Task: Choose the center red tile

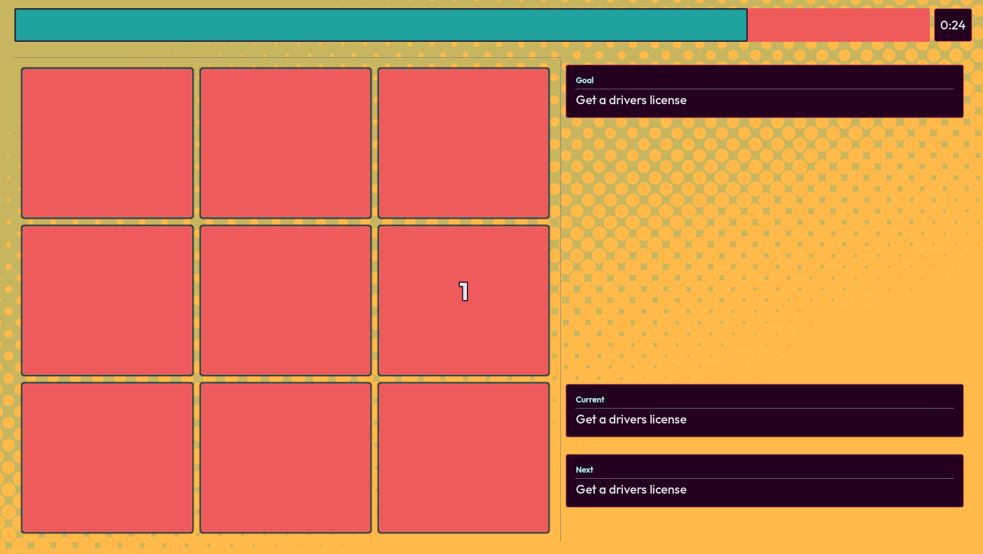Action: [285, 300]
